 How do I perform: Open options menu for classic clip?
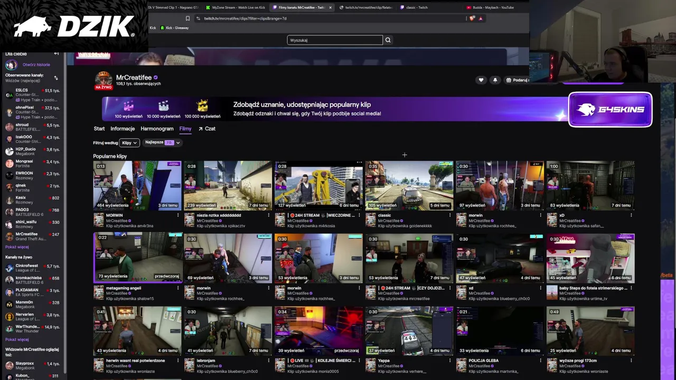pos(450,215)
